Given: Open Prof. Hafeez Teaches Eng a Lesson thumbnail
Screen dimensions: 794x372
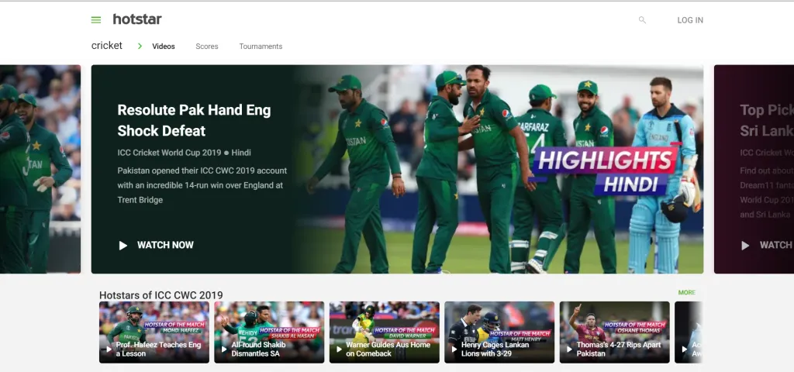Looking at the screenshot, I should (x=154, y=332).
